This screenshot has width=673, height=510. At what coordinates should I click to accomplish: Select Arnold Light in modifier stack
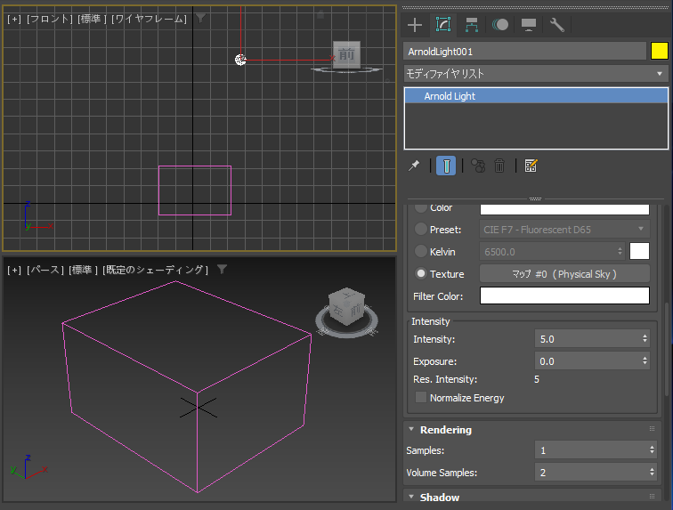tap(450, 96)
